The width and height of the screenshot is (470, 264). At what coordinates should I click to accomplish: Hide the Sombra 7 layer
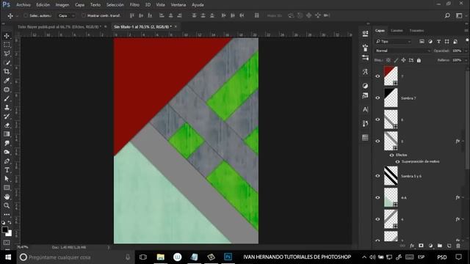coord(377,98)
